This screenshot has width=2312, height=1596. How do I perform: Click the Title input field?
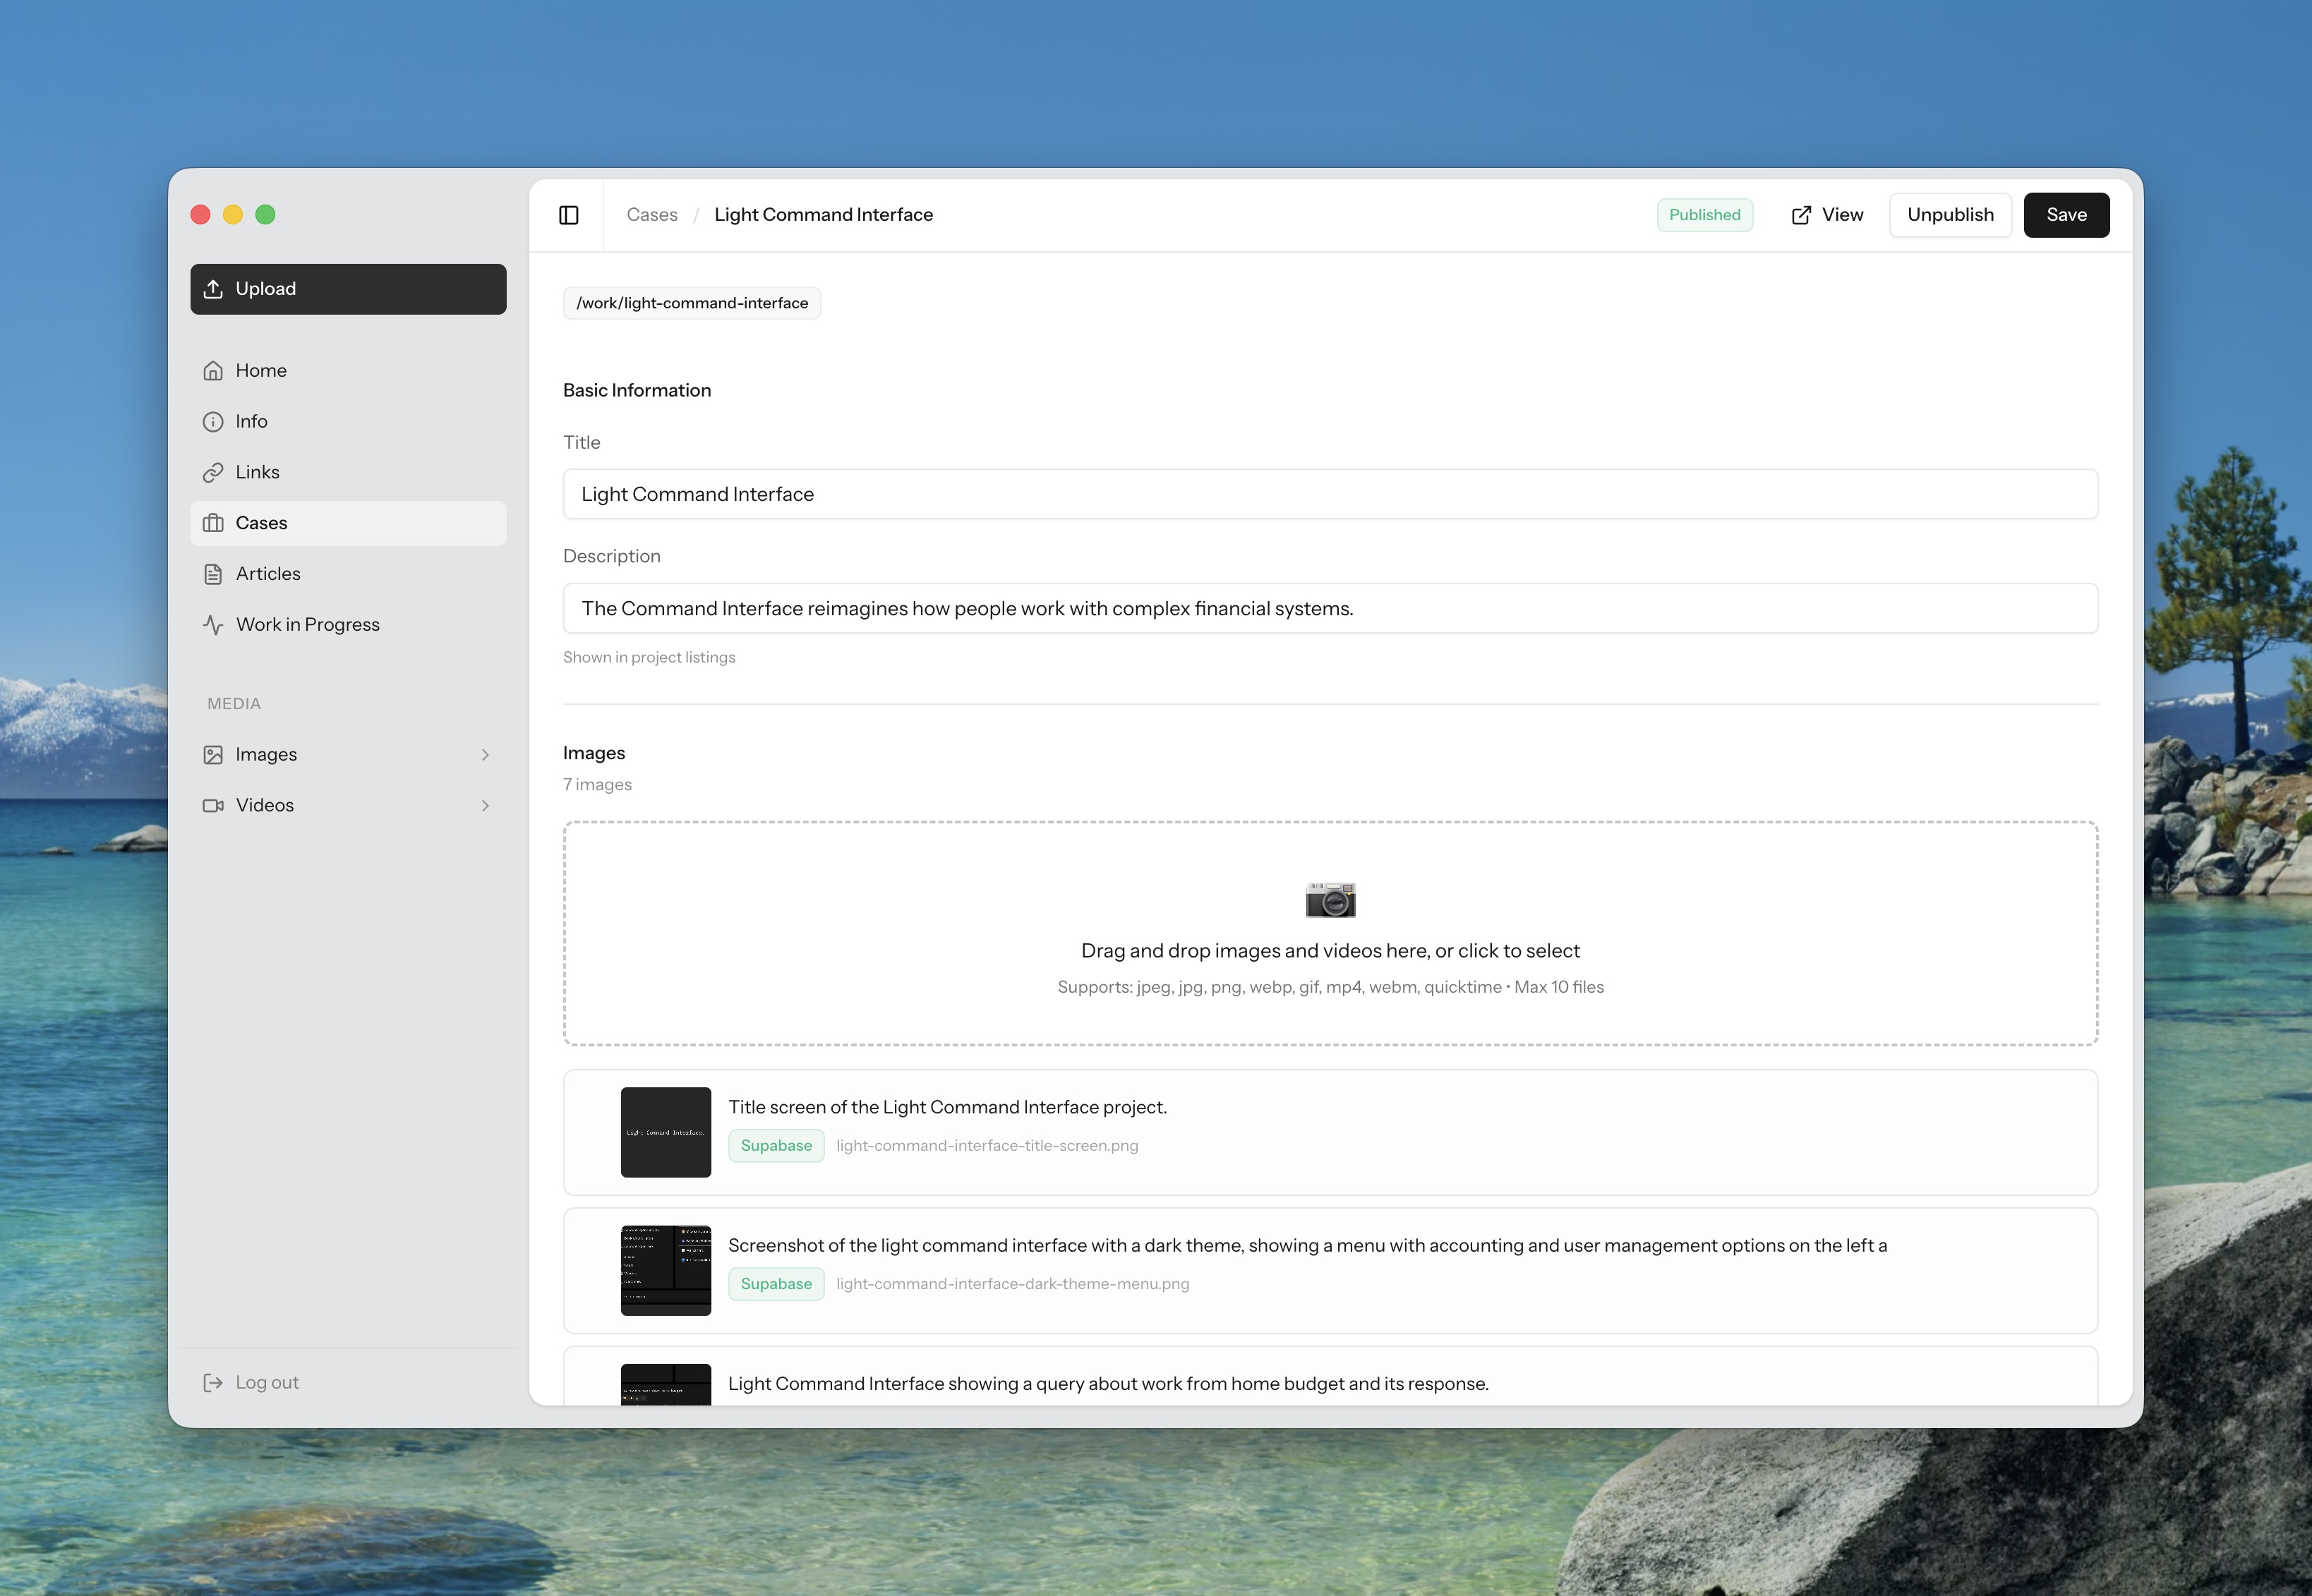pyautogui.click(x=1329, y=494)
